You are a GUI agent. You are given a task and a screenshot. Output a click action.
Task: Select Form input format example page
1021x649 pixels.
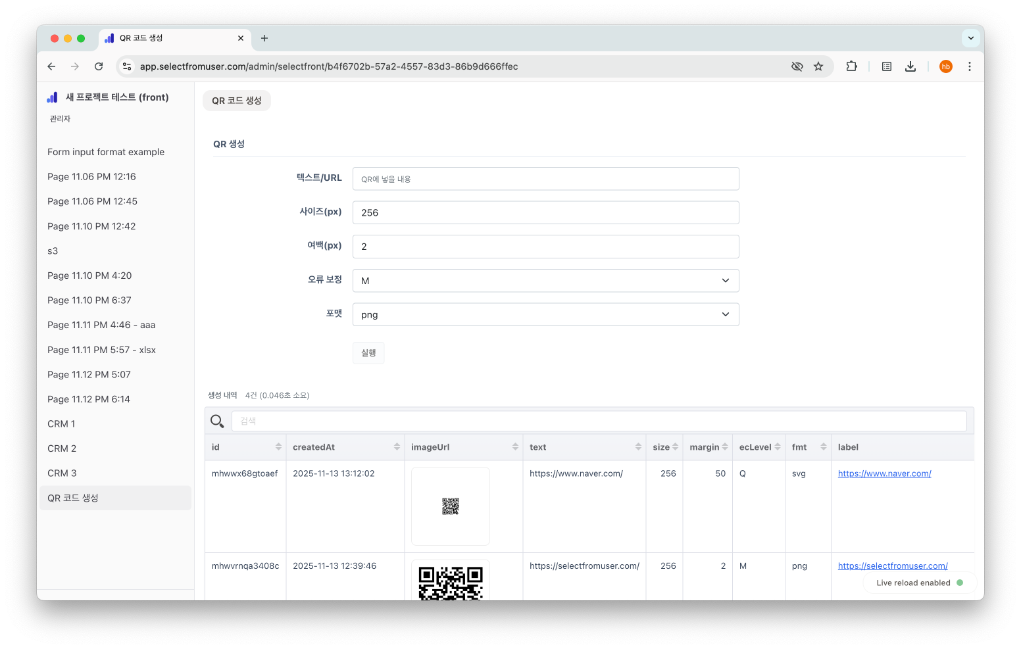106,152
